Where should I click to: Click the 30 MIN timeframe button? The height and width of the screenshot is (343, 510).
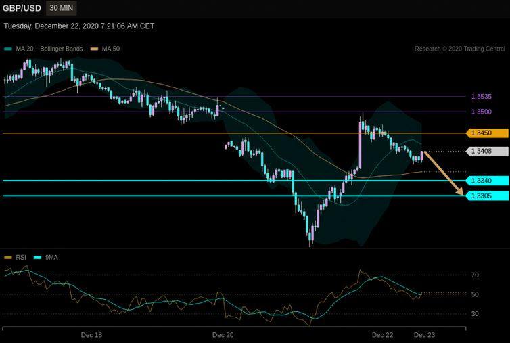(61, 8)
